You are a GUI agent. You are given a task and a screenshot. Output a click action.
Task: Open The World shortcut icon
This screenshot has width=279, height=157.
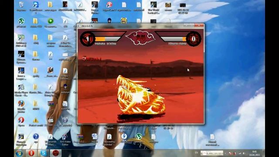[x=153, y=5]
